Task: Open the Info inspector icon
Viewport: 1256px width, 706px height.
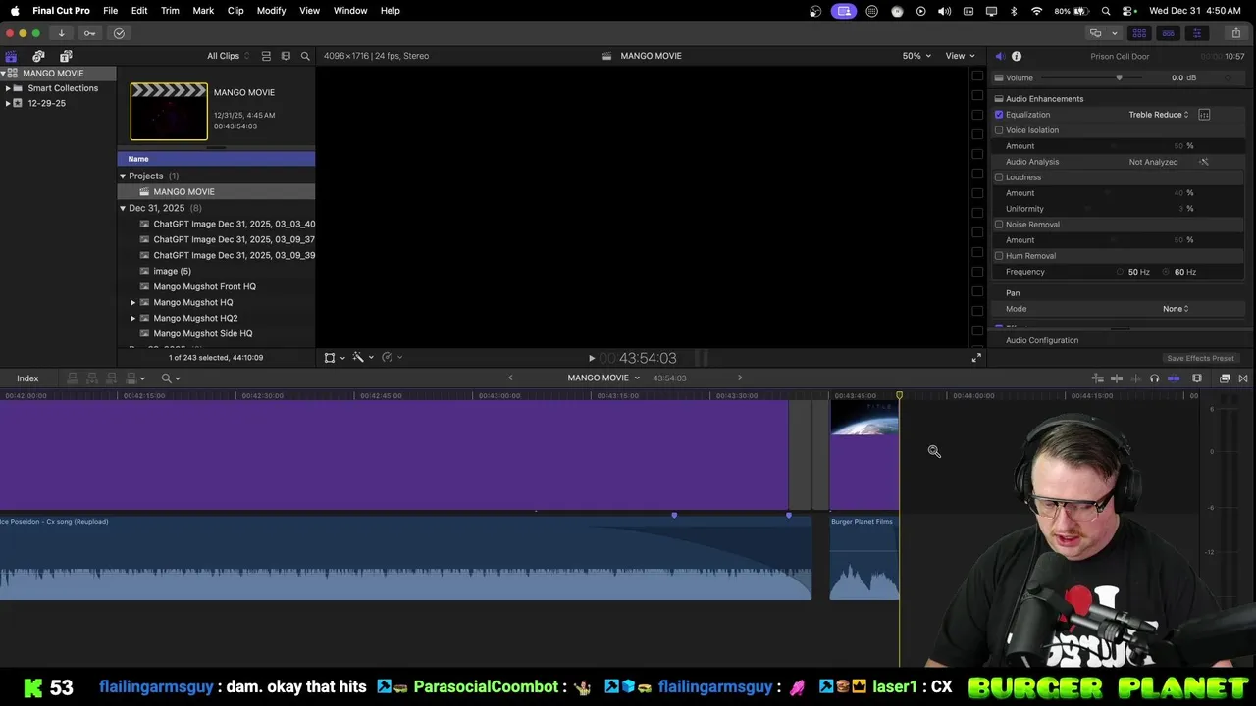Action: pyautogui.click(x=1017, y=56)
